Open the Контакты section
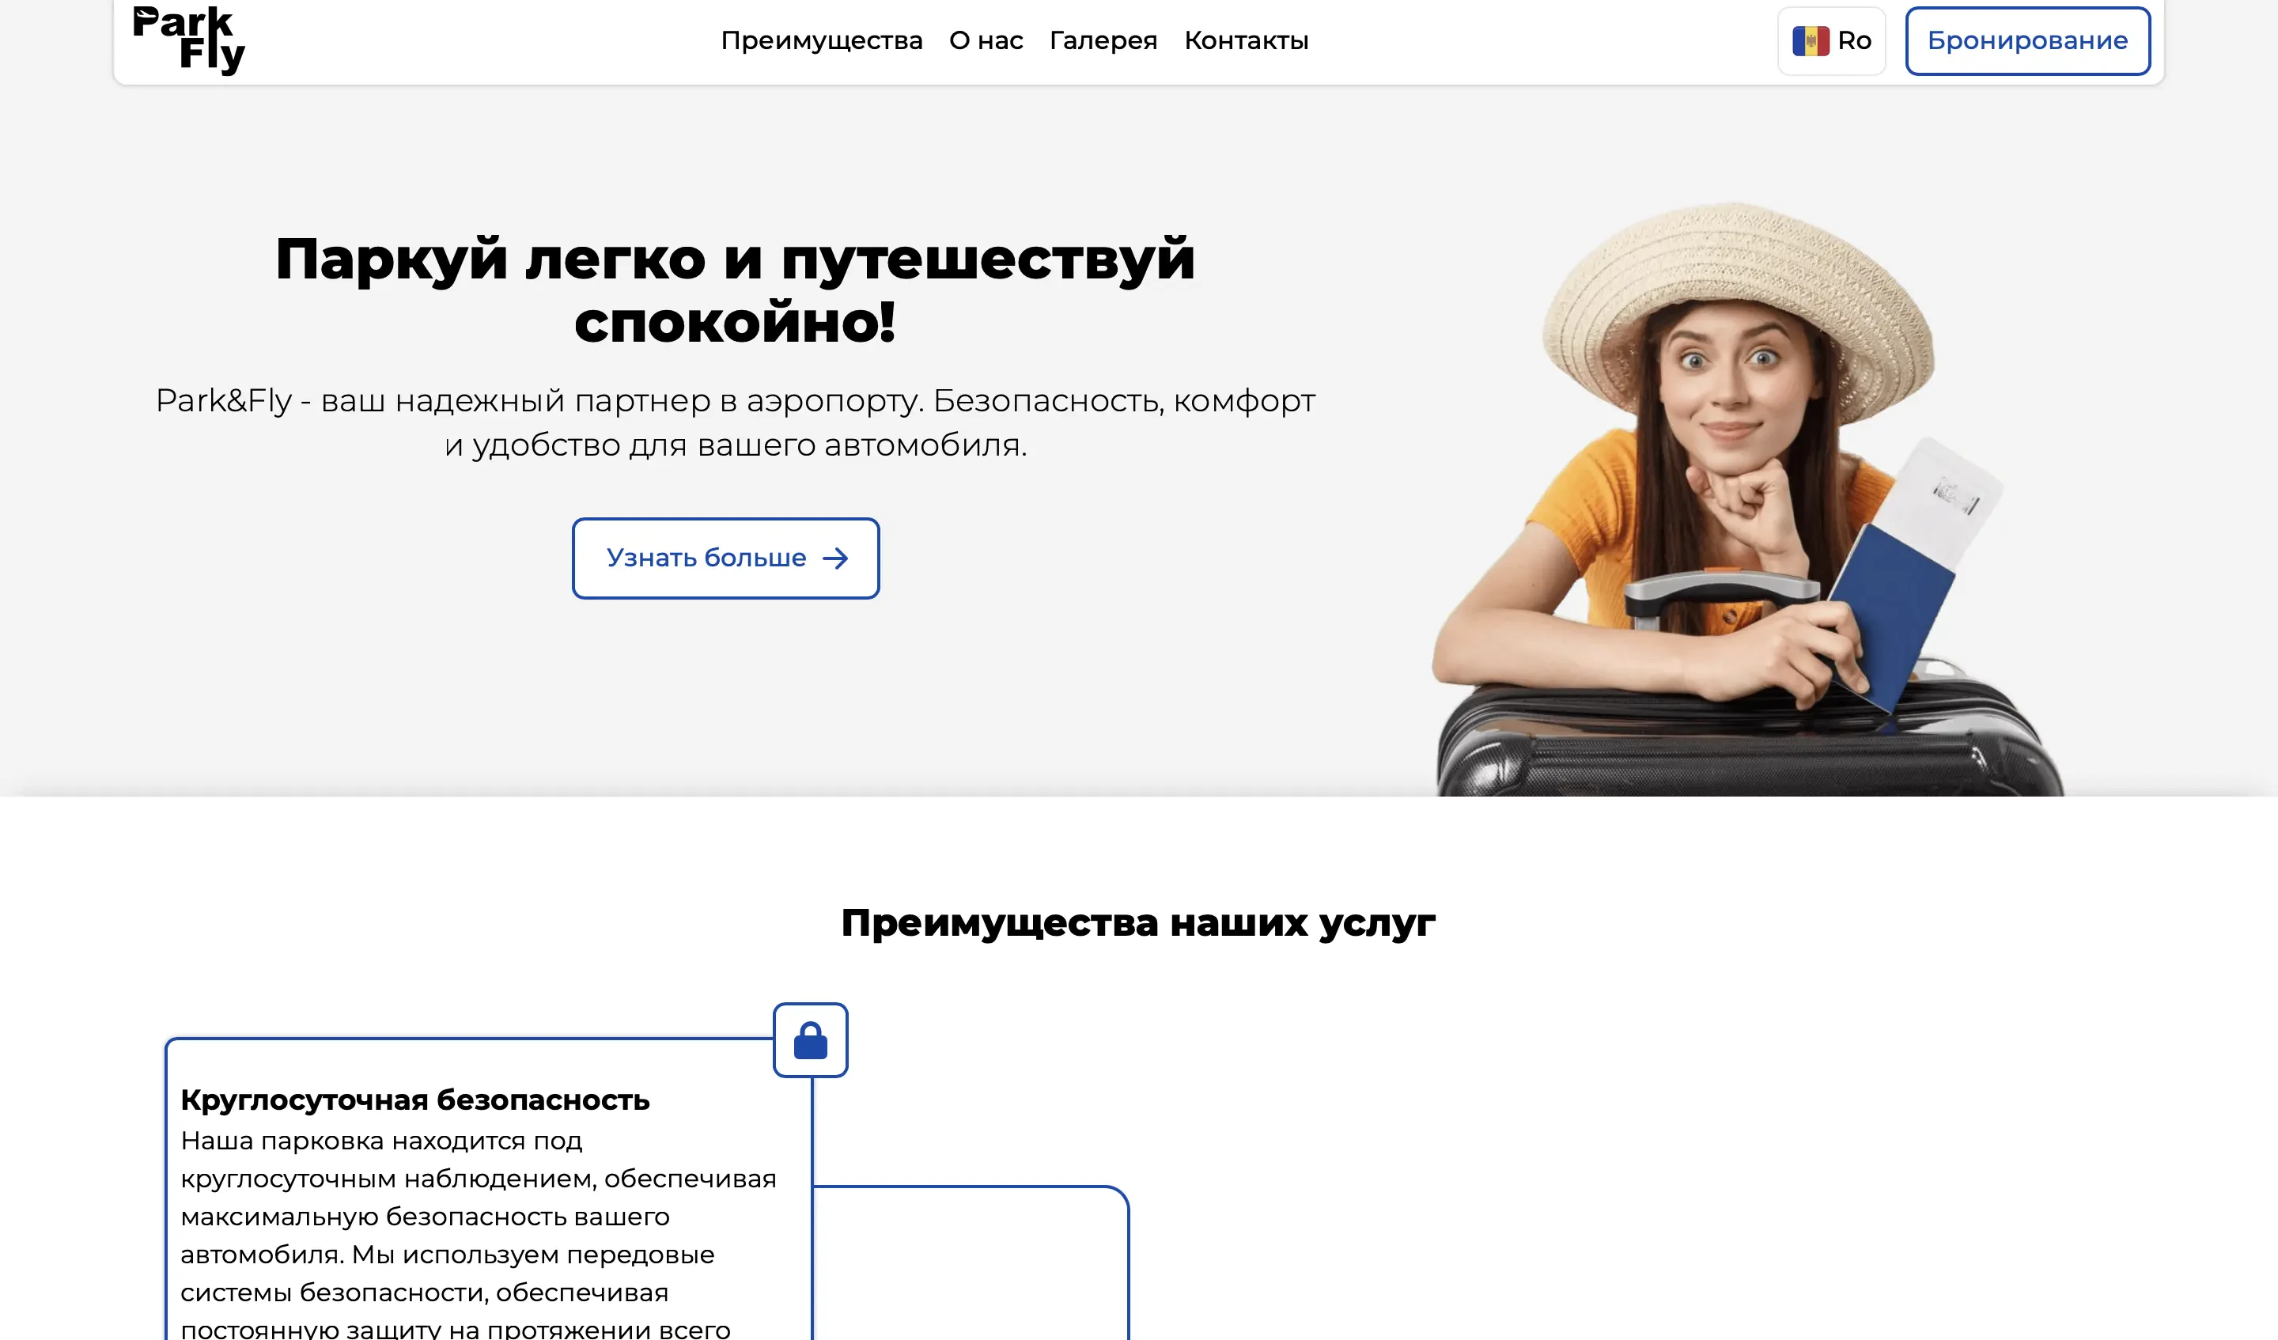2278x1340 pixels. click(x=1247, y=40)
